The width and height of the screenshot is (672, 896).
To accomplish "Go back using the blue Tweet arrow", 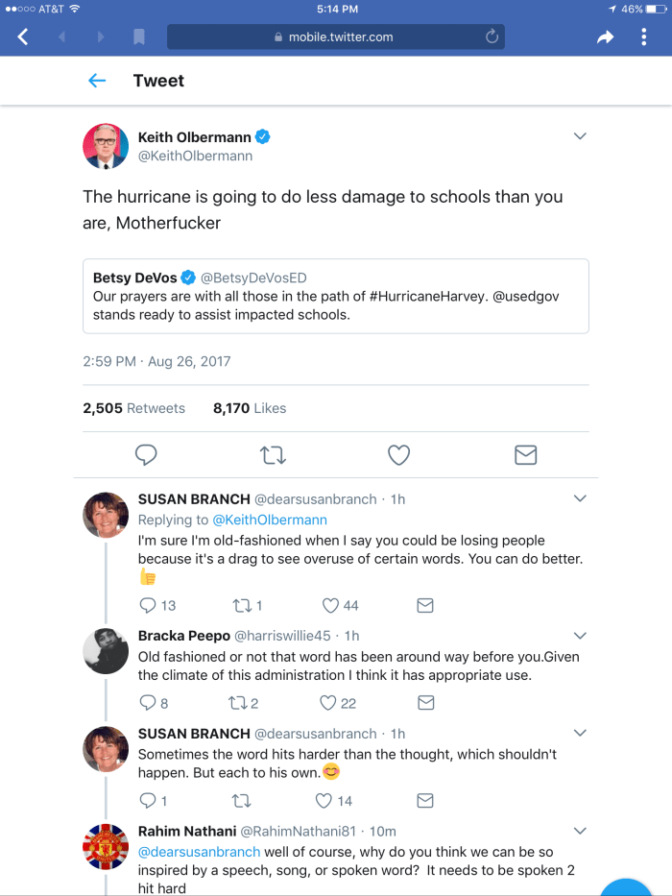I will click(97, 81).
